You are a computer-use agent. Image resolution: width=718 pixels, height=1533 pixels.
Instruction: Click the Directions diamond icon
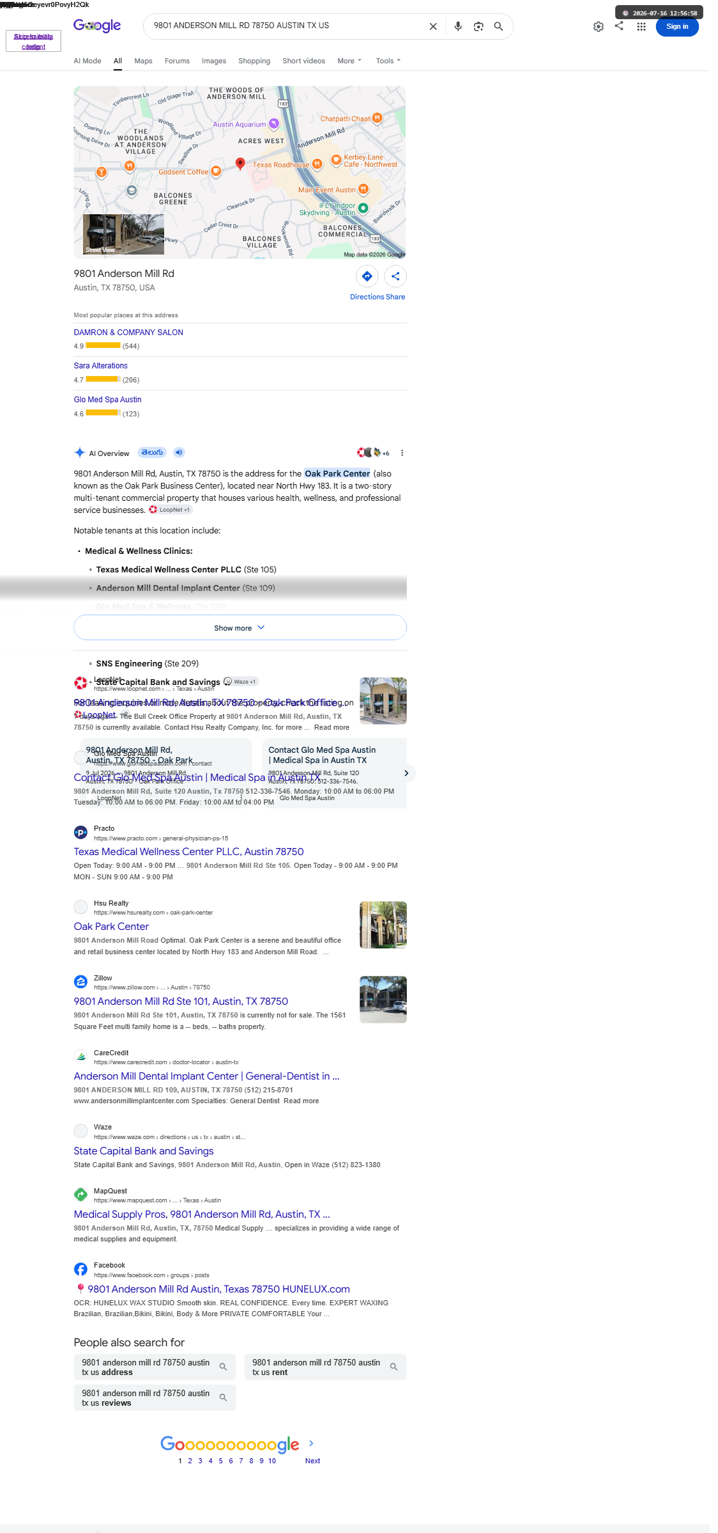click(367, 276)
